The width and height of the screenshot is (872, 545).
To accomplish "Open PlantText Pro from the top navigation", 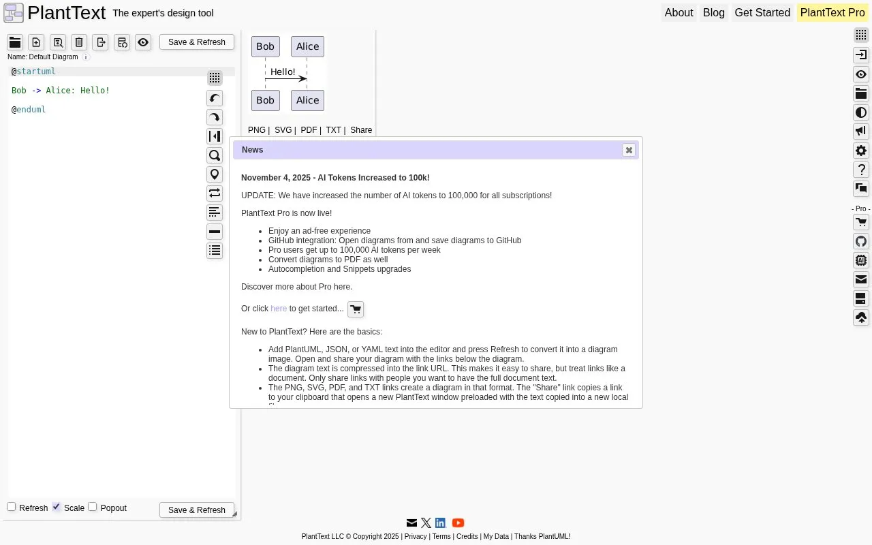I will click(x=832, y=13).
